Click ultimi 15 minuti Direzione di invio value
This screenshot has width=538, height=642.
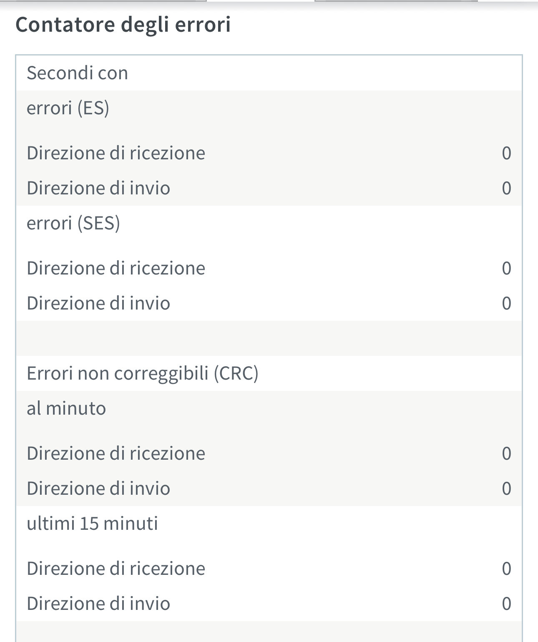pyautogui.click(x=506, y=604)
